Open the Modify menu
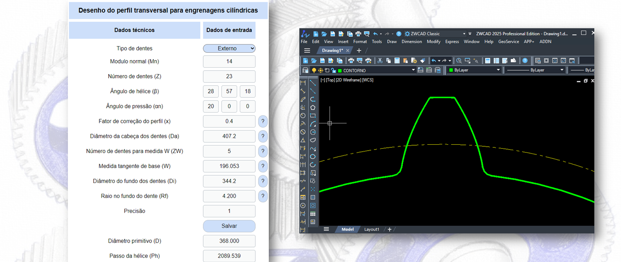 pyautogui.click(x=434, y=42)
